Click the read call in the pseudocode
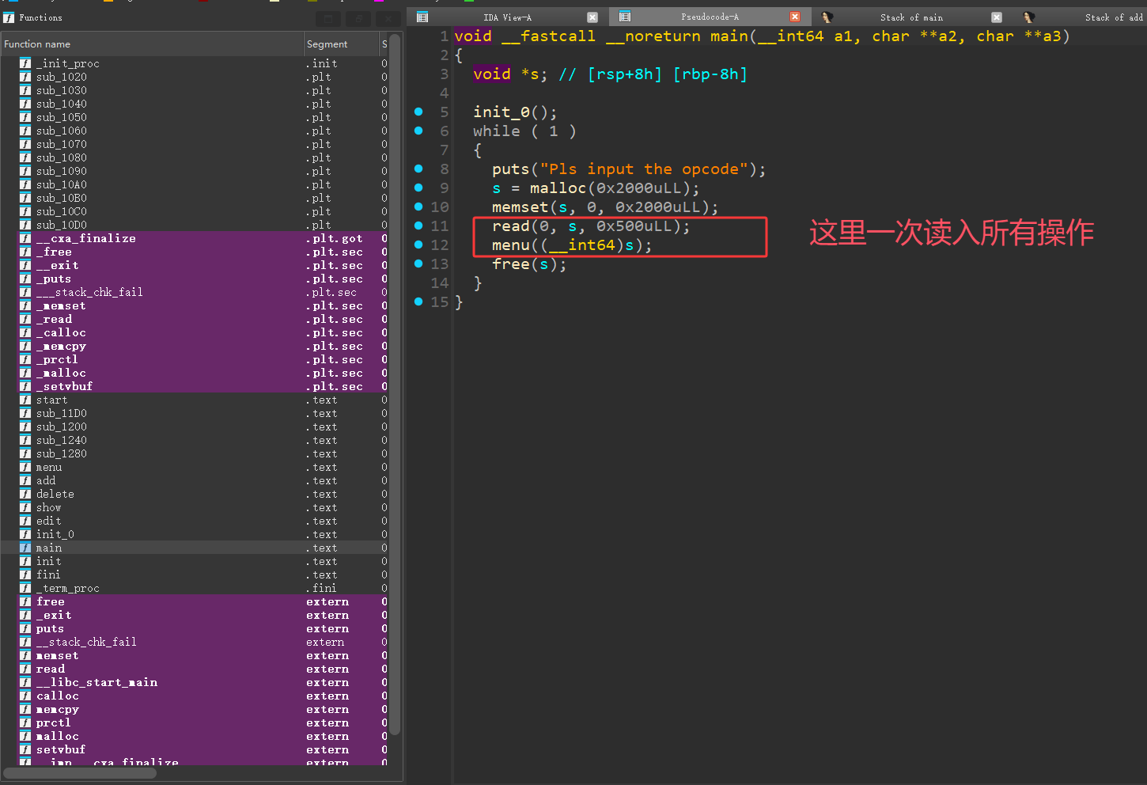Image resolution: width=1147 pixels, height=785 pixels. [511, 226]
